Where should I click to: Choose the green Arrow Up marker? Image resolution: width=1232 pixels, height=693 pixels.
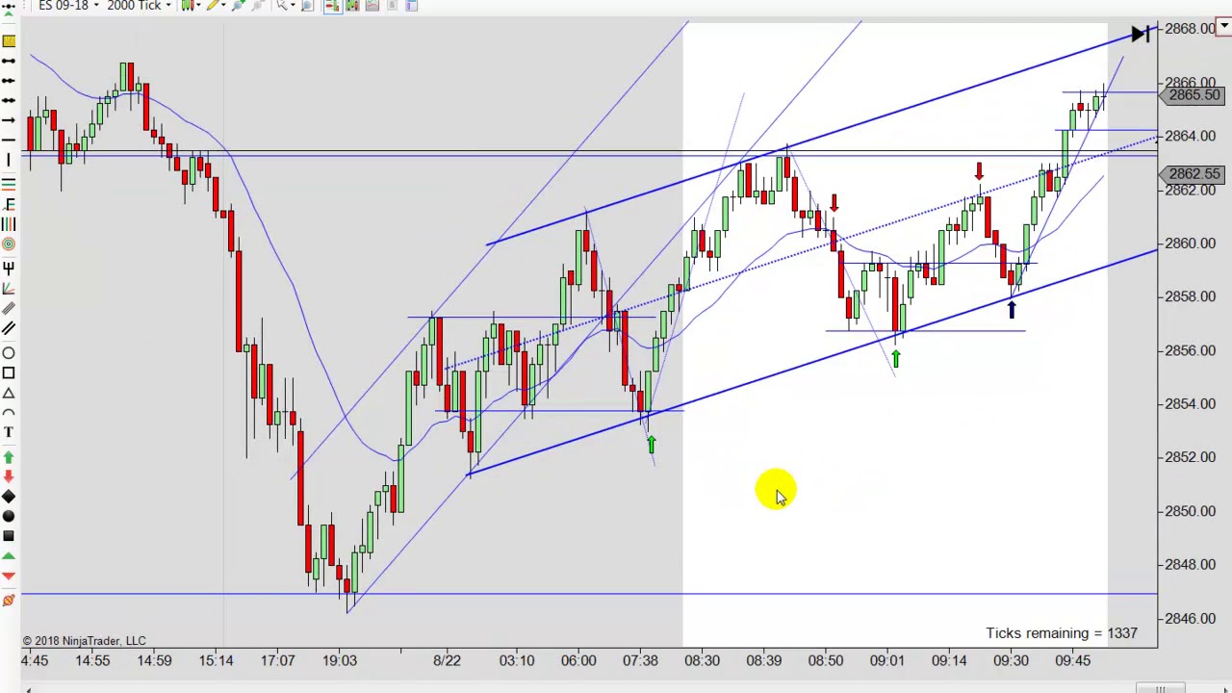[9, 456]
